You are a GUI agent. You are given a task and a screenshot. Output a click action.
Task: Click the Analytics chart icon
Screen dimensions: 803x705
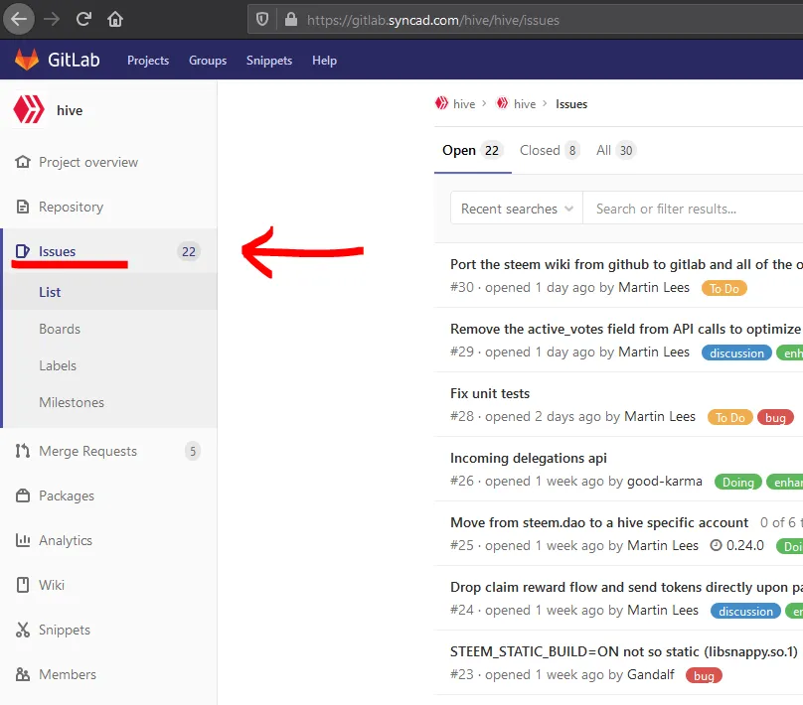coord(23,540)
